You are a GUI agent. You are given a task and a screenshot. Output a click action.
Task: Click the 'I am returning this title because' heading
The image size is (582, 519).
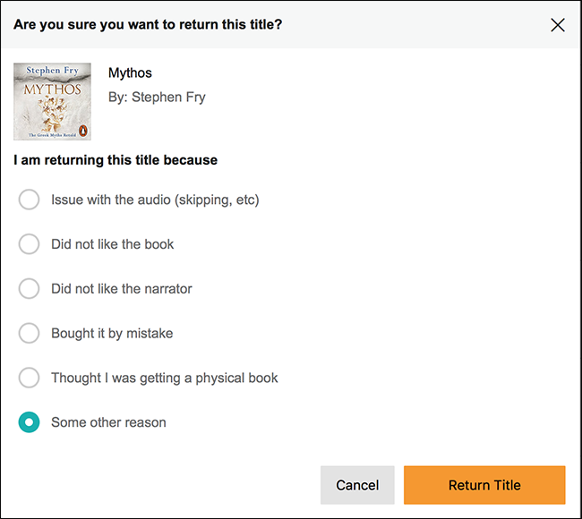(116, 160)
